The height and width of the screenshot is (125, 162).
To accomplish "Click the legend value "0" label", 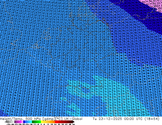I will (41, 124).
